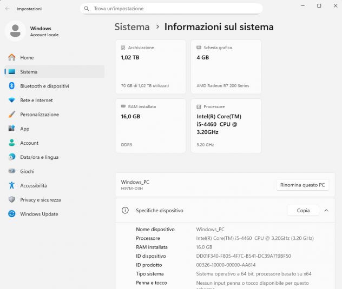Open the Archiviazione 1,02 TB card

[150, 67]
